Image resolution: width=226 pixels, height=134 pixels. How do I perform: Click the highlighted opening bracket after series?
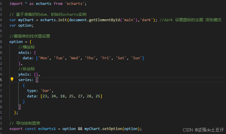click(37, 80)
